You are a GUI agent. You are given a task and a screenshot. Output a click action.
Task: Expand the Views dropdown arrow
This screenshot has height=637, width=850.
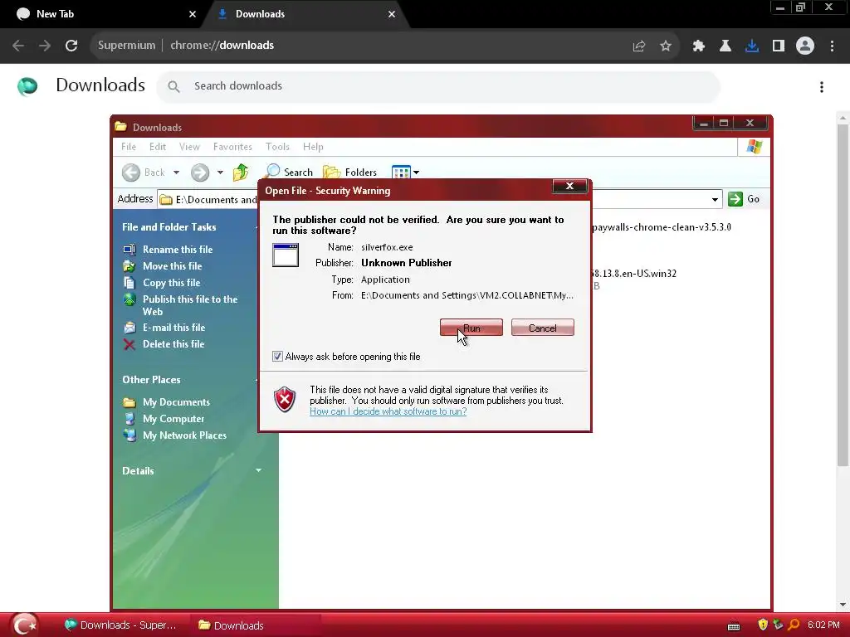[x=417, y=173]
